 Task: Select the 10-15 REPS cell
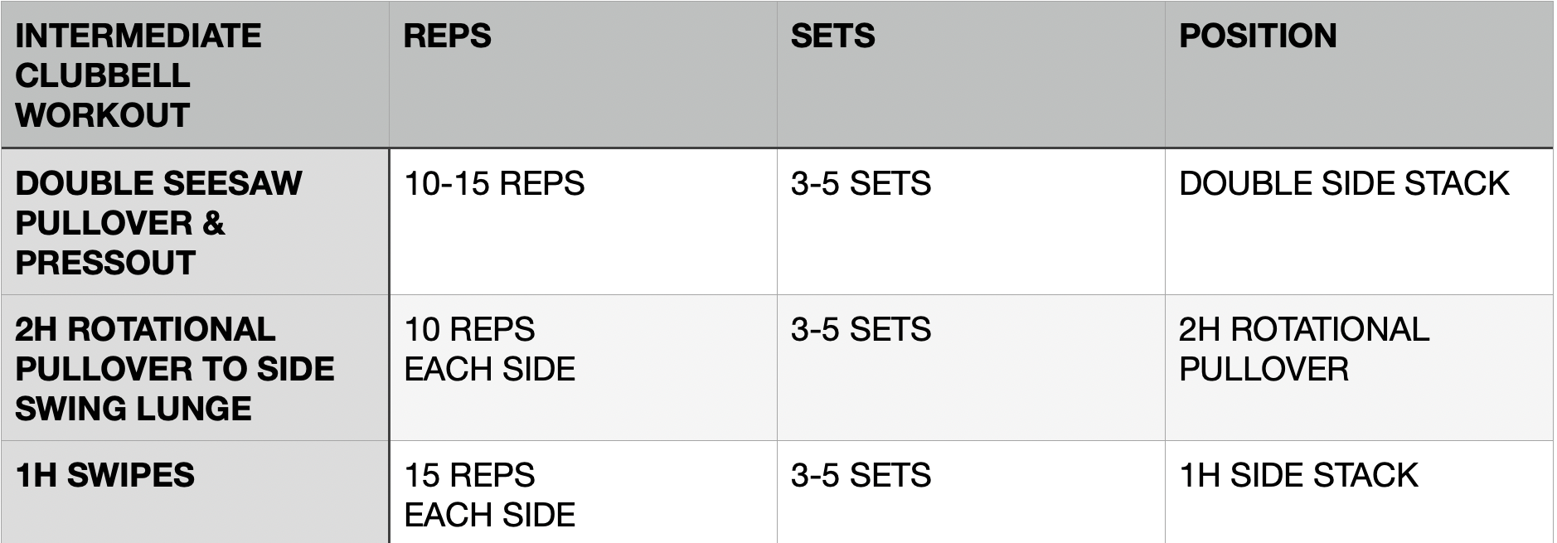583,221
